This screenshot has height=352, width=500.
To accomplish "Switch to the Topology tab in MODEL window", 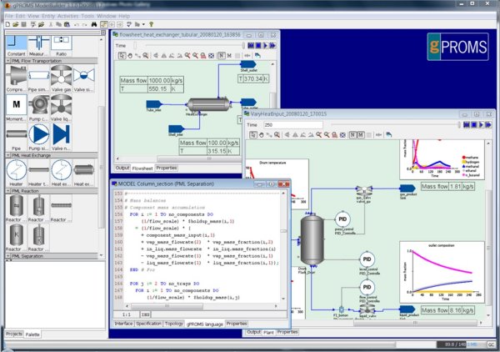I will click(174, 324).
